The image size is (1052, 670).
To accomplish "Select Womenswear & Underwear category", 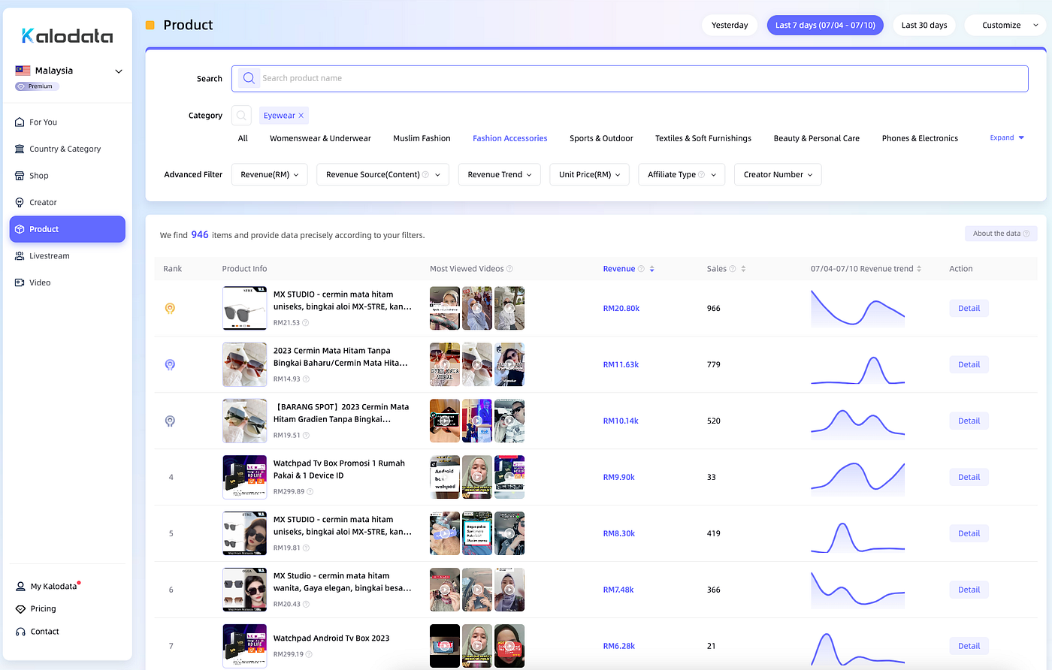I will click(320, 138).
